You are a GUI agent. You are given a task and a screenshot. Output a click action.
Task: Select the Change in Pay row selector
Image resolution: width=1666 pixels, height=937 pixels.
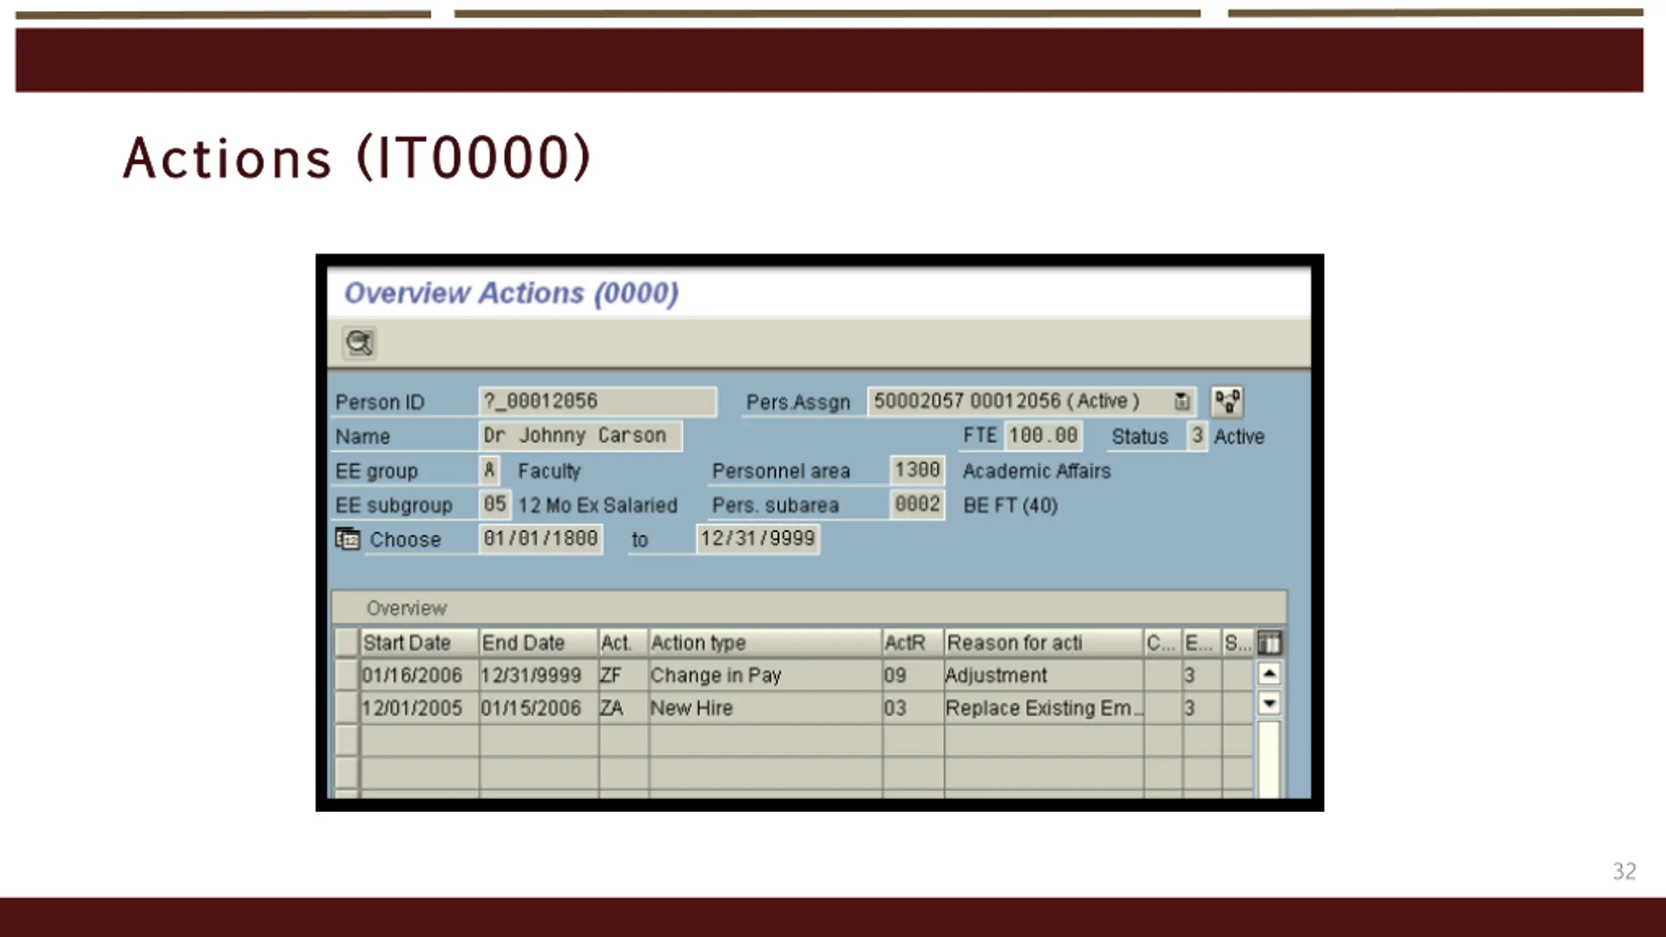(347, 675)
